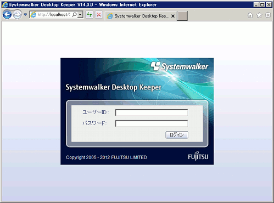This screenshot has width=274, height=203.
Task: Minimize the Internet Explorer window
Action: click(x=256, y=4)
